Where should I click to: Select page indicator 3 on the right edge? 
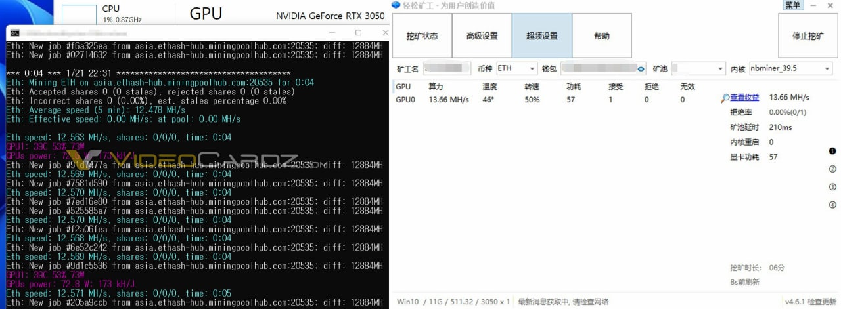pos(832,188)
